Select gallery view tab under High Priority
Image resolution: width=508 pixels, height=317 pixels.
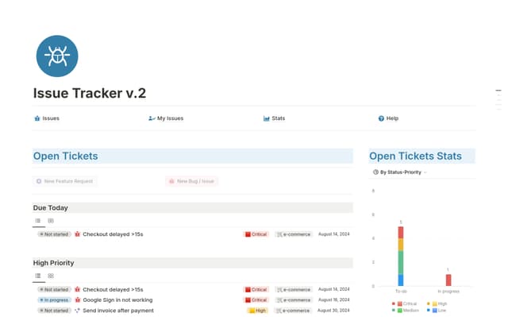coord(51,276)
